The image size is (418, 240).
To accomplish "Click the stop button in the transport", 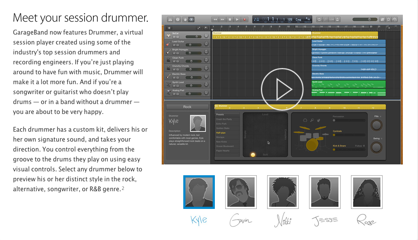I will point(230,19).
